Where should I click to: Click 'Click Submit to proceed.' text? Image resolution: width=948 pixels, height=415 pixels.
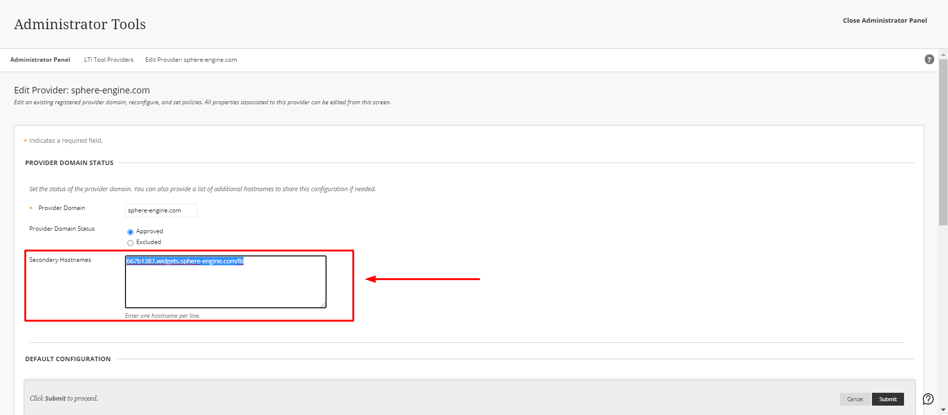(x=64, y=398)
